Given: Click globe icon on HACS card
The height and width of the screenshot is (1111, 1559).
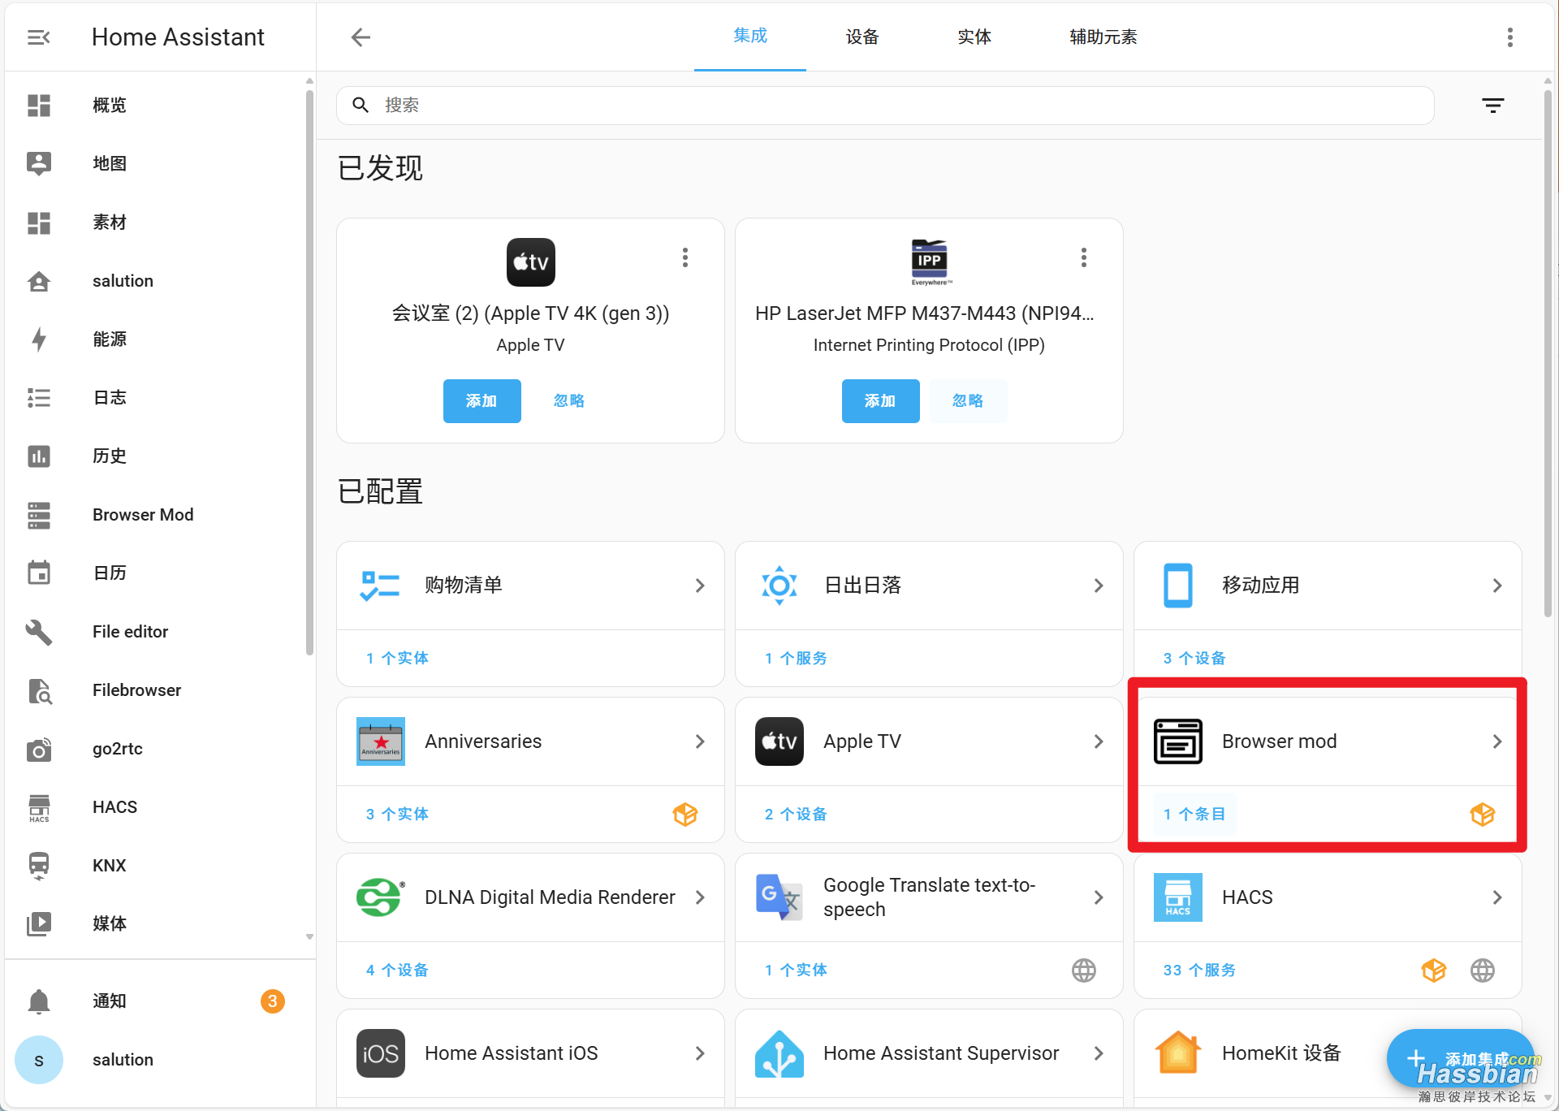Looking at the screenshot, I should (x=1483, y=971).
